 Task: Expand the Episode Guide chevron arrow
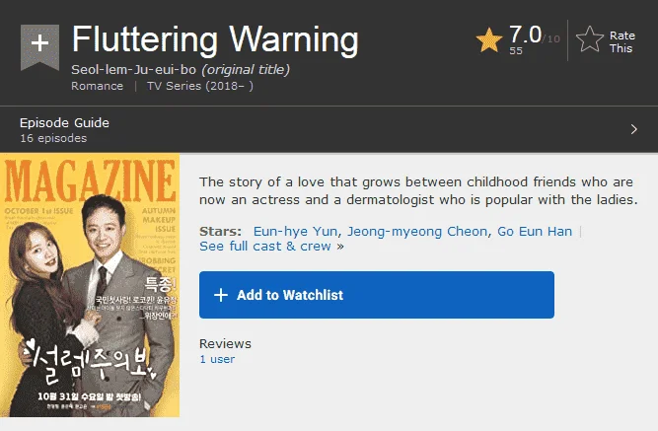(x=633, y=129)
